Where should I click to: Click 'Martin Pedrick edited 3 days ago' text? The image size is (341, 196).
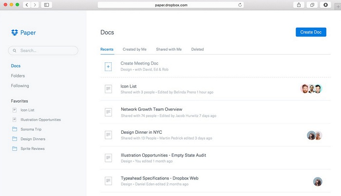[x=186, y=138]
